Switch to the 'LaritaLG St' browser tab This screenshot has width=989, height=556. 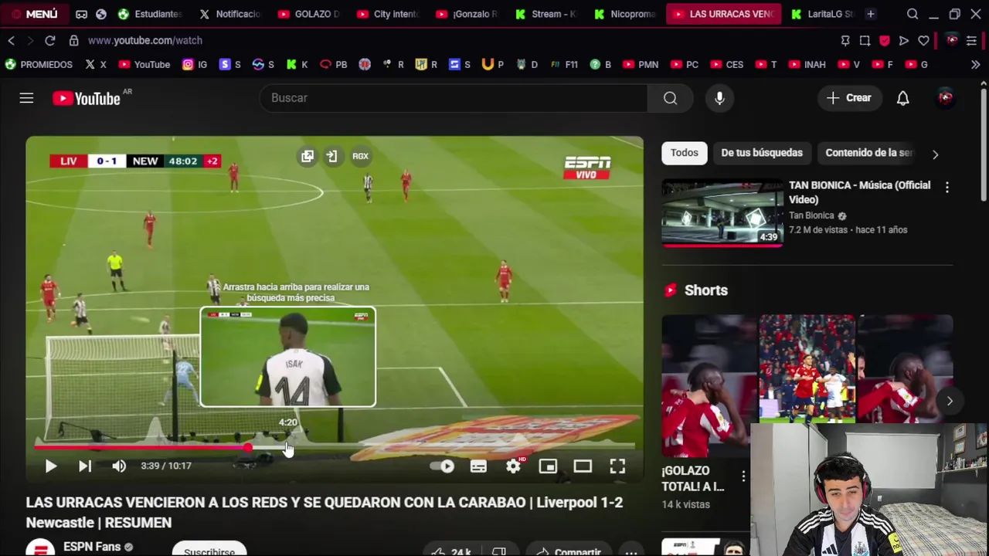pos(823,14)
